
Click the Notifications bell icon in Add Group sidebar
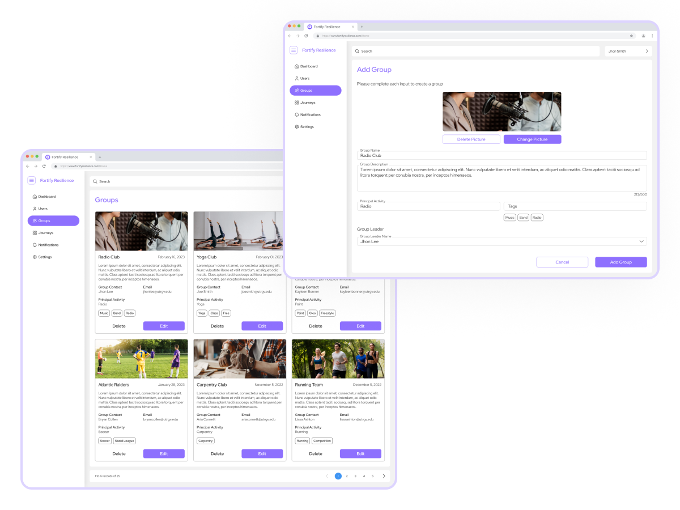click(297, 114)
